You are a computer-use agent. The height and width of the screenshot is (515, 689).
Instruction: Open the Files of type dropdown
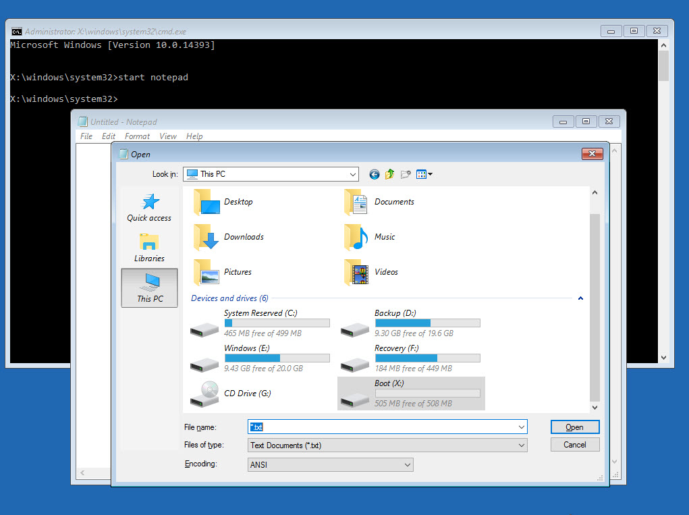(x=387, y=445)
